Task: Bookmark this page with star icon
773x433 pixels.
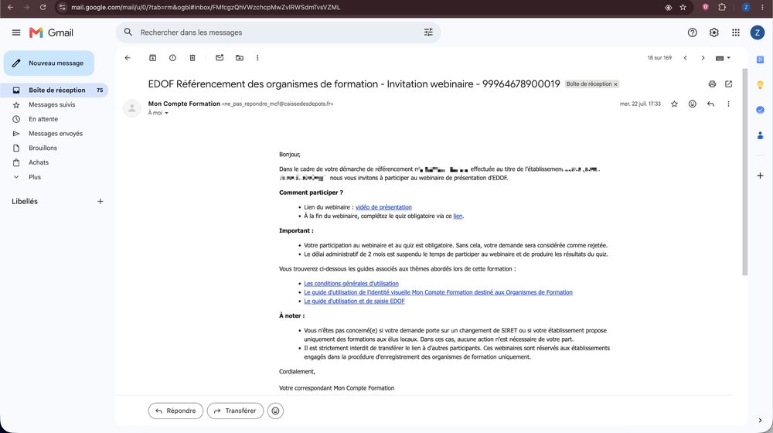Action: 683,8
